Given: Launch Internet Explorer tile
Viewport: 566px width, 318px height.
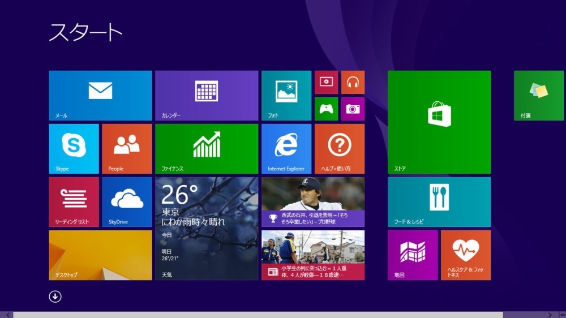Looking at the screenshot, I should 286,148.
